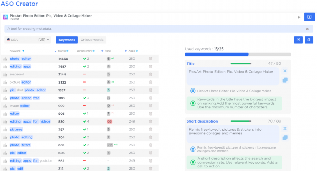Image resolution: width=317 pixels, height=171 pixels.
Task: Click the clear icon beside Title field
Action: [x=285, y=71]
